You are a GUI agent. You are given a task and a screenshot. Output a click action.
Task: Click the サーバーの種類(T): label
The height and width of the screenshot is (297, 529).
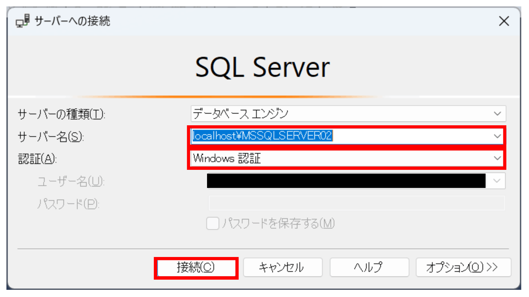pyautogui.click(x=61, y=114)
